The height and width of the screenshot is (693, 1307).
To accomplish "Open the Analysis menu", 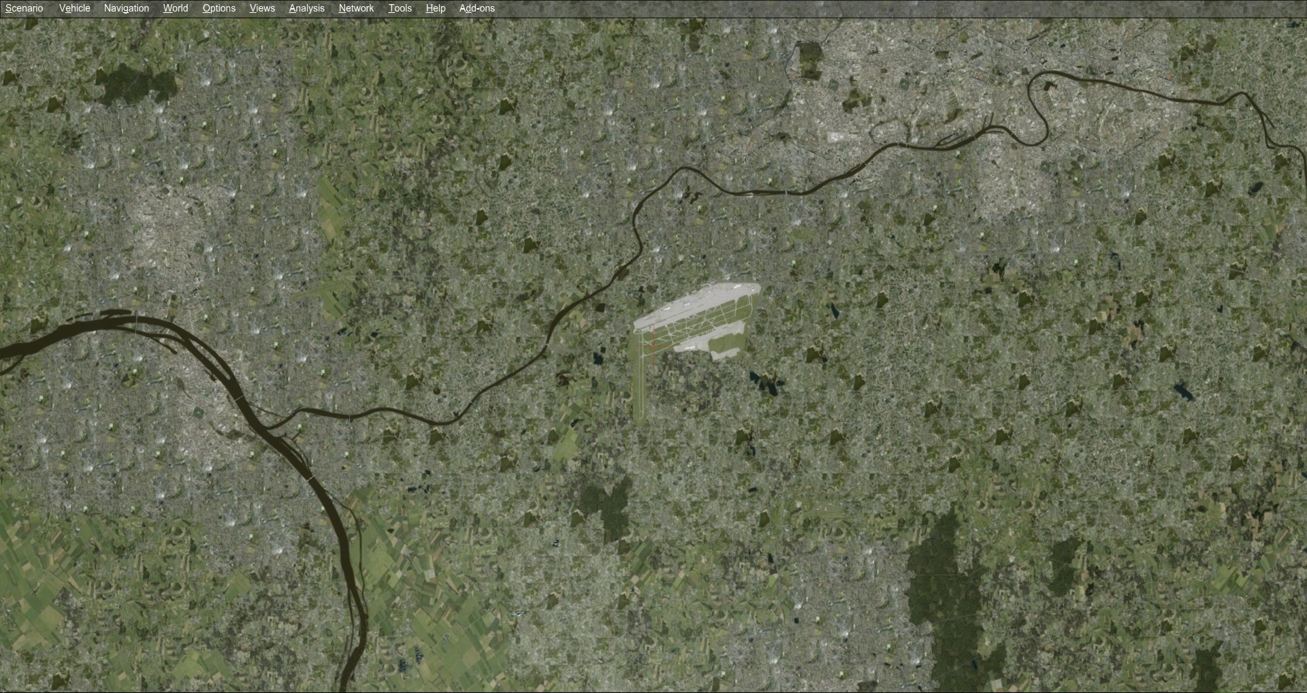I will point(306,8).
